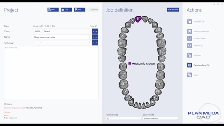Viewport: 224px width, 126px height.
Task: Select tooth 21 on the chart
Action: [x=145, y=19]
